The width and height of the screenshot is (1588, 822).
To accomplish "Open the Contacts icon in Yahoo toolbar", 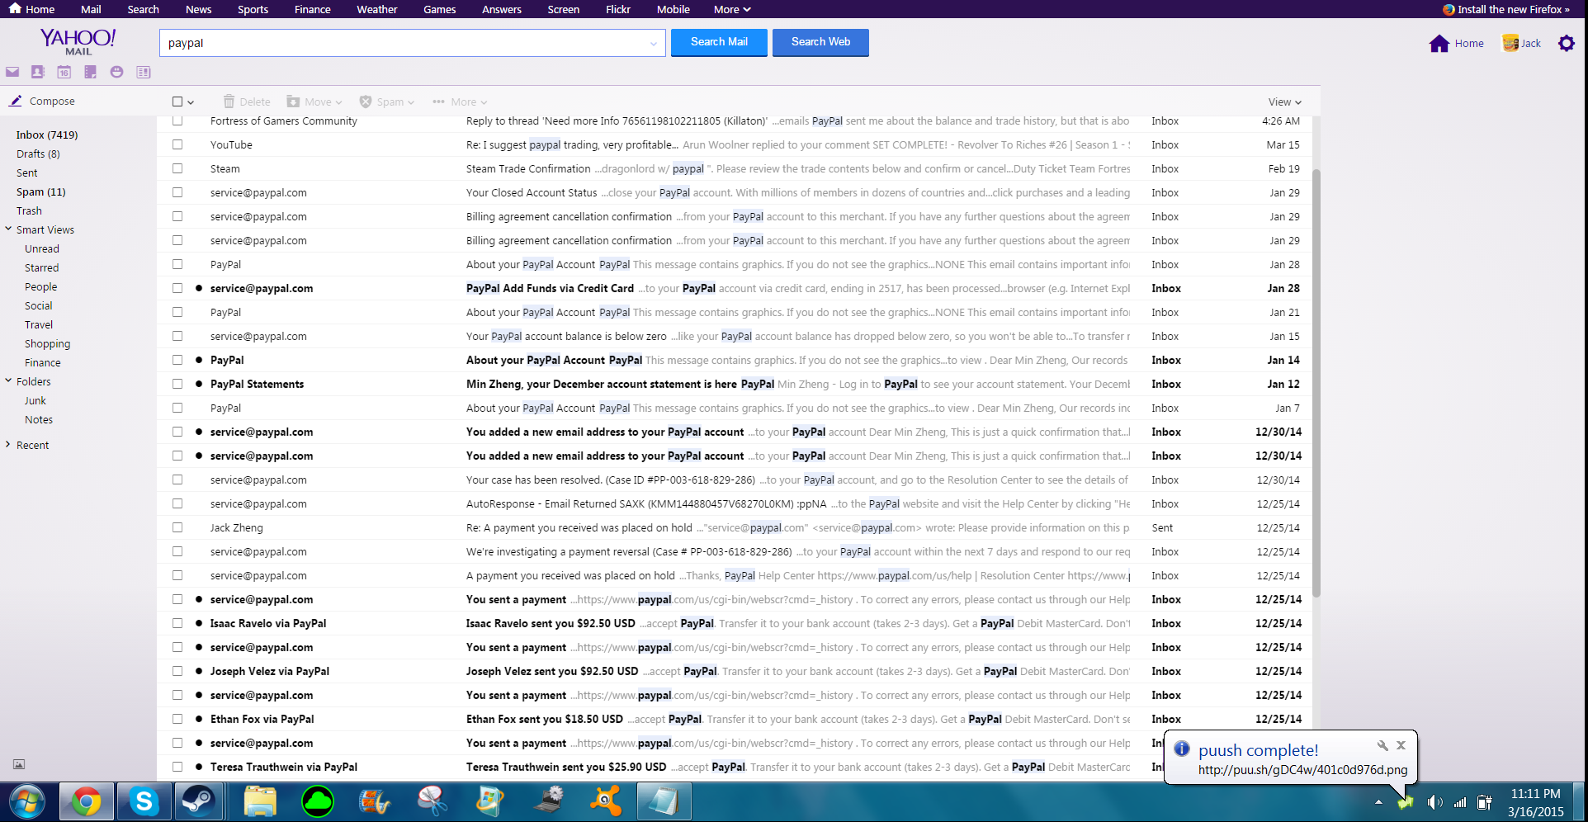I will (38, 73).
